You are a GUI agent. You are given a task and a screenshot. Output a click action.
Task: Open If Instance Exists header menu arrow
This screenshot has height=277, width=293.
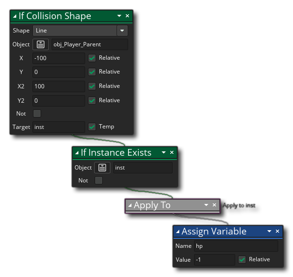click(x=163, y=152)
